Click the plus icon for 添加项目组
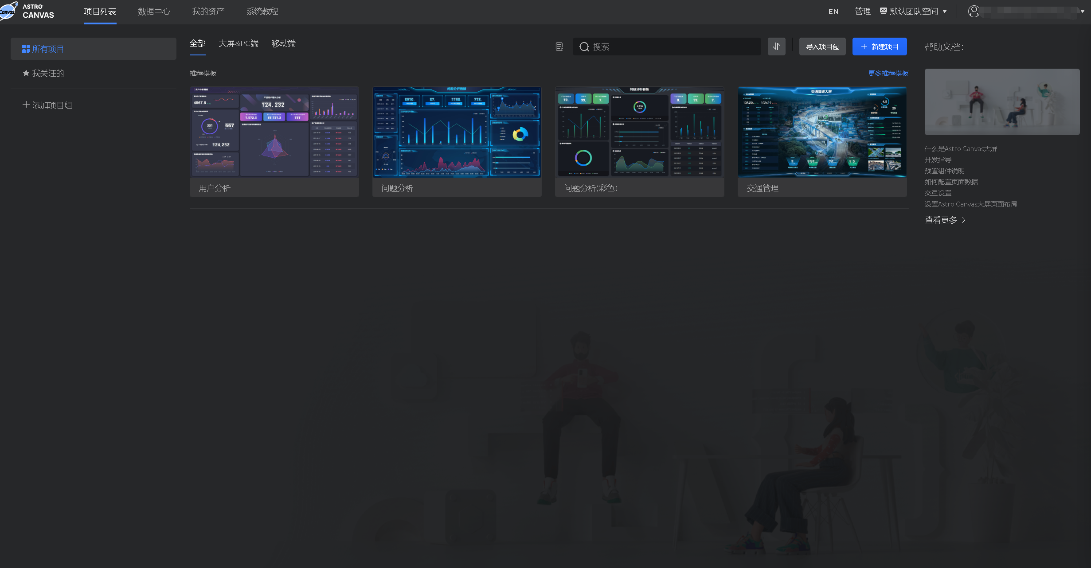1091x568 pixels. 26,105
